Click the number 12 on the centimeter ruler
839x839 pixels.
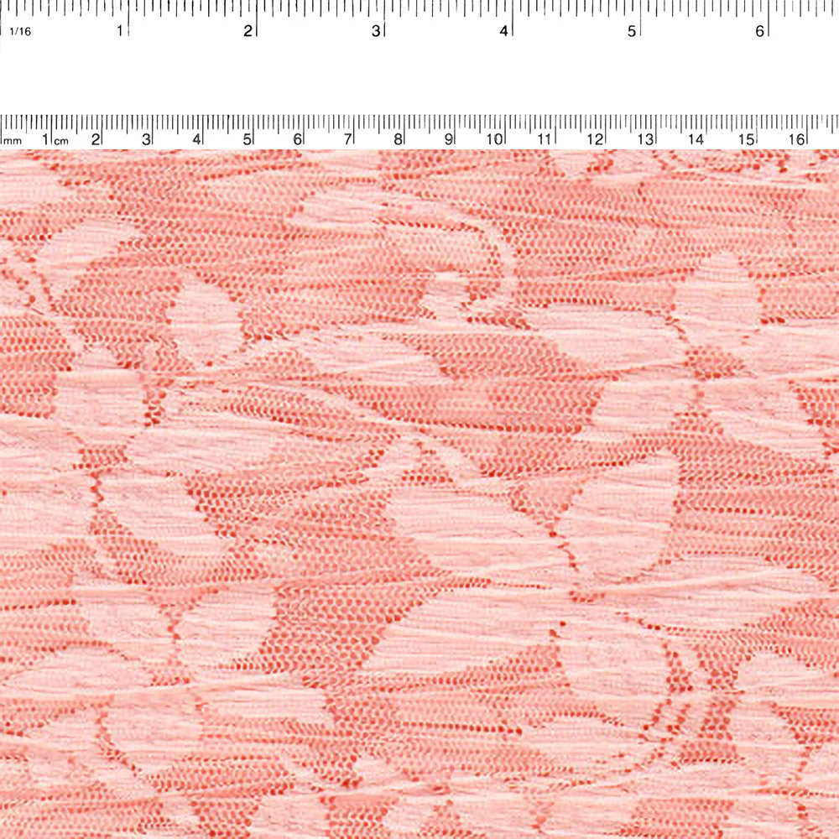pos(595,139)
